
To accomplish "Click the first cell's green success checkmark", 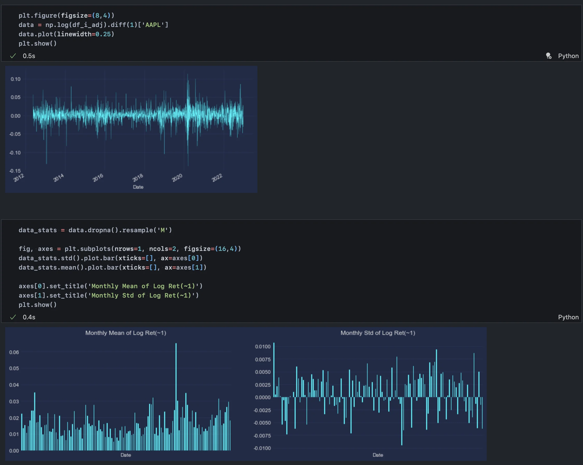I will tap(13, 56).
